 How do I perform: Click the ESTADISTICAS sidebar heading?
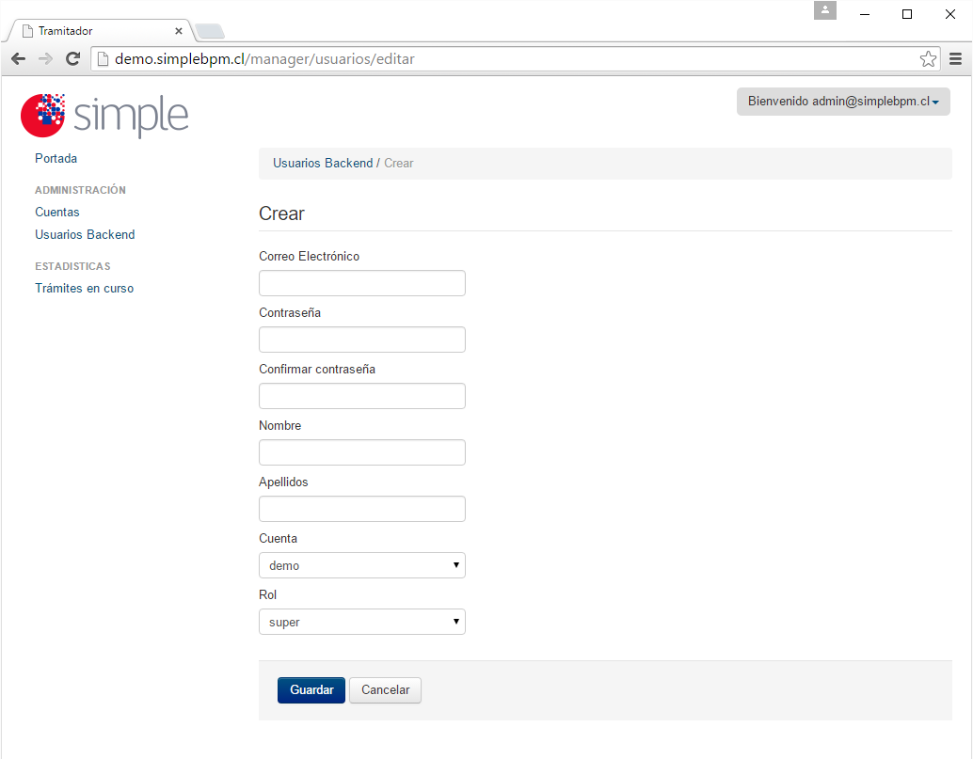pyautogui.click(x=72, y=266)
